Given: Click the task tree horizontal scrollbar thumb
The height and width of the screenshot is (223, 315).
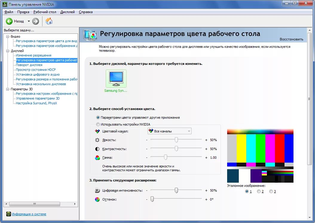Looking at the screenshot, I should [35, 204].
